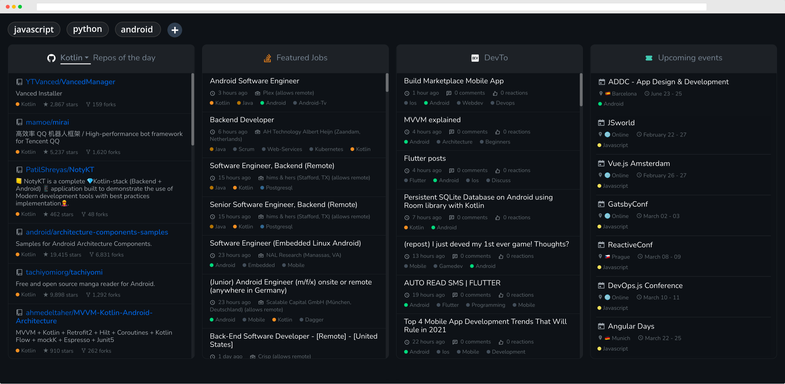Toggle the android tag

point(137,29)
